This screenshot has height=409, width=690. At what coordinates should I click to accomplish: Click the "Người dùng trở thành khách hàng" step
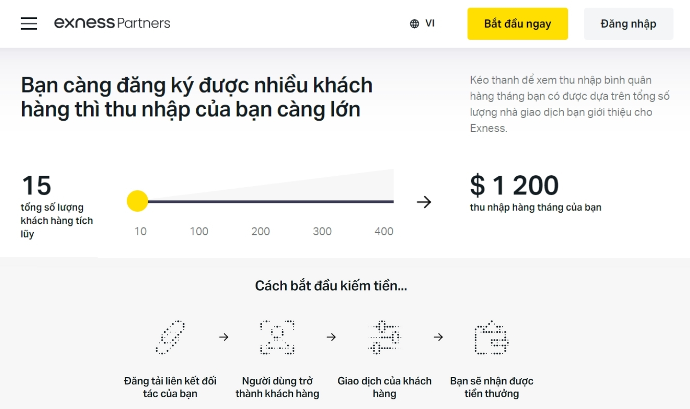[277, 387]
